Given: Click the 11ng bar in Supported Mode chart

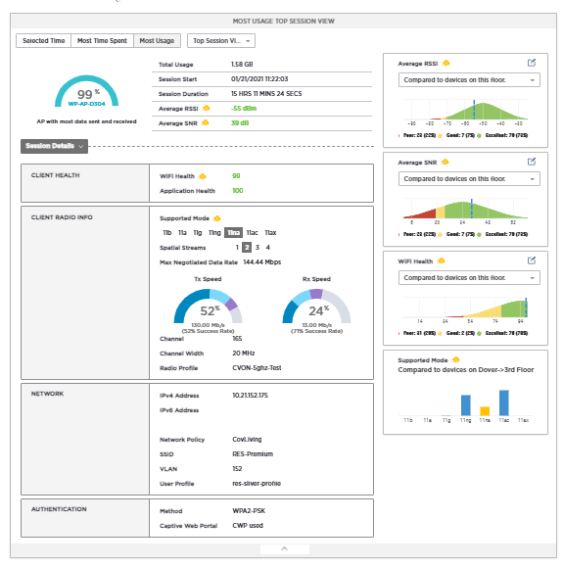Looking at the screenshot, I should click(x=466, y=405).
